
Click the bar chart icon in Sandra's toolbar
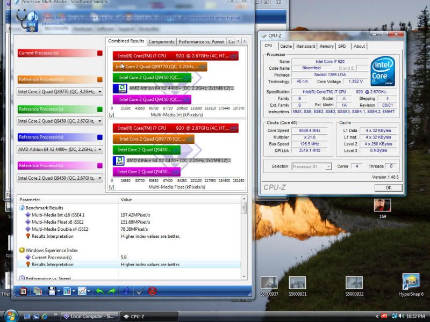point(67,291)
